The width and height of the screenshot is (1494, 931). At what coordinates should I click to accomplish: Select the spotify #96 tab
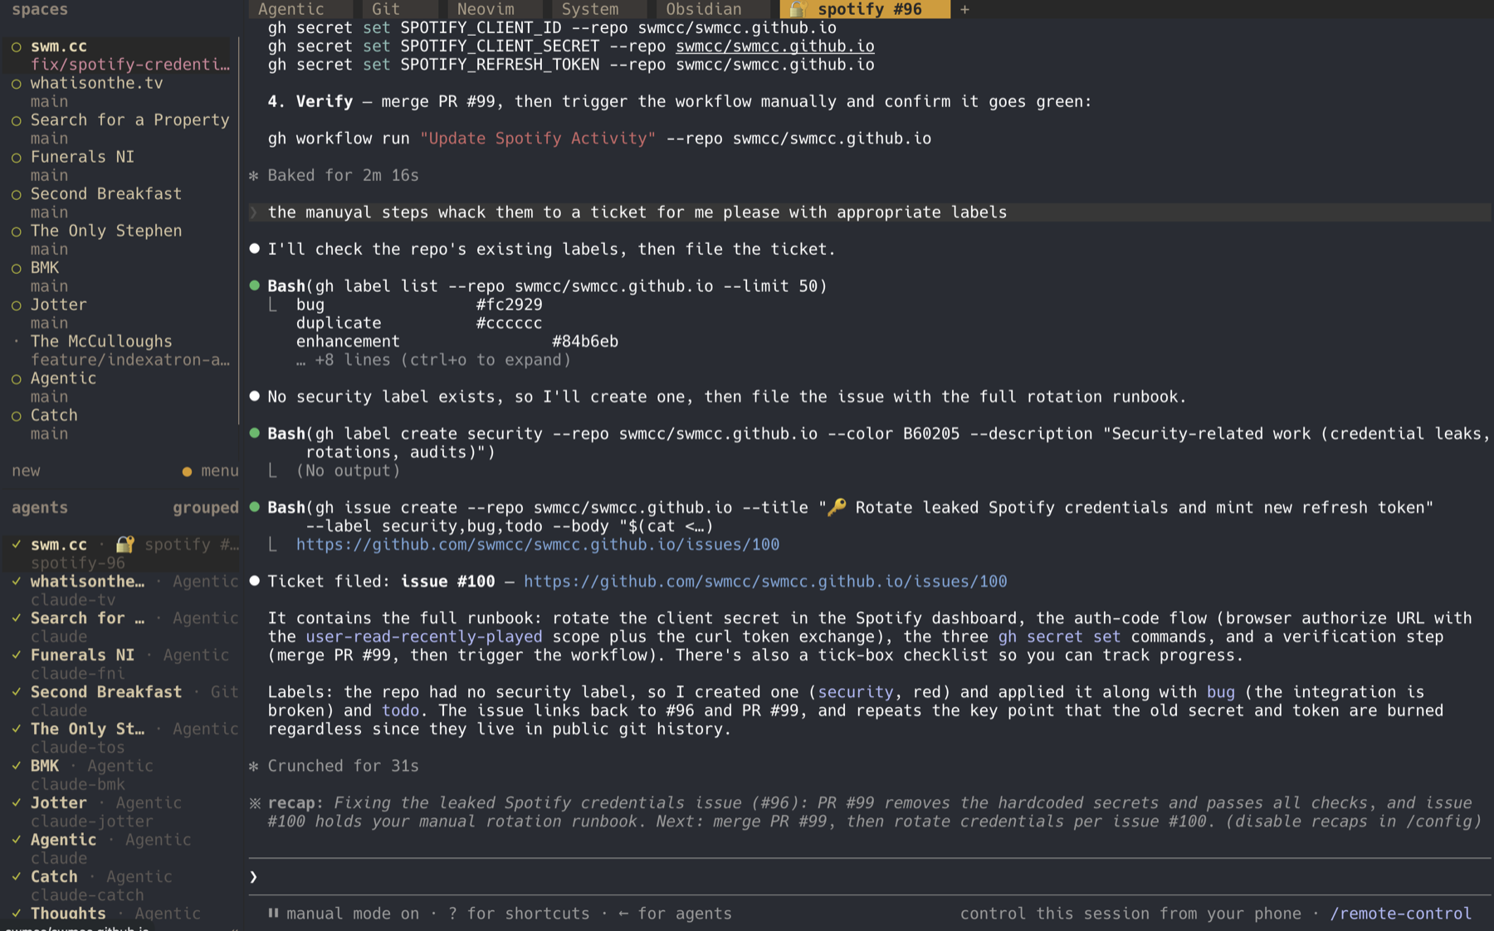[865, 9]
